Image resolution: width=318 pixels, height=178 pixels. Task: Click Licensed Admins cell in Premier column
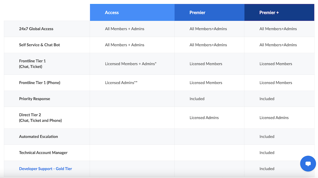[x=204, y=117]
